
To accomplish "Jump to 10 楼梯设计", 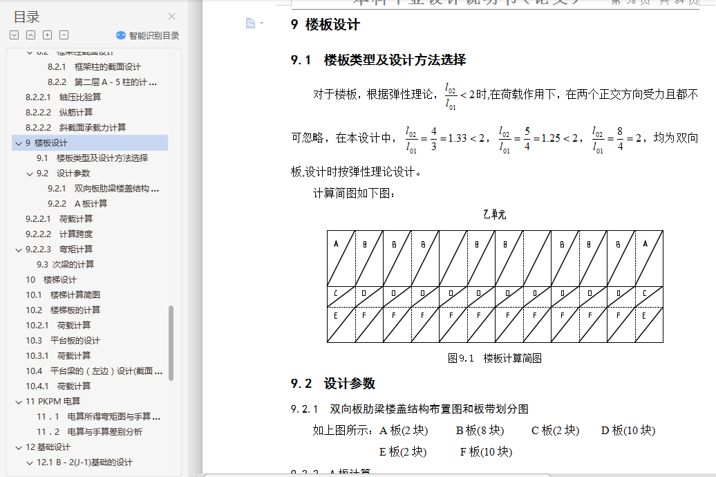I will coord(51,279).
